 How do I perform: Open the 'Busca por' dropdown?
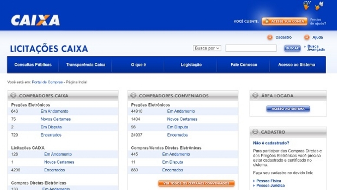point(207,48)
